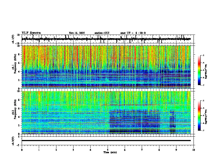The image size is (218, 168).
Task: Click the "2" kHz tick on ch.1 frequency axis
Action: 19,80
